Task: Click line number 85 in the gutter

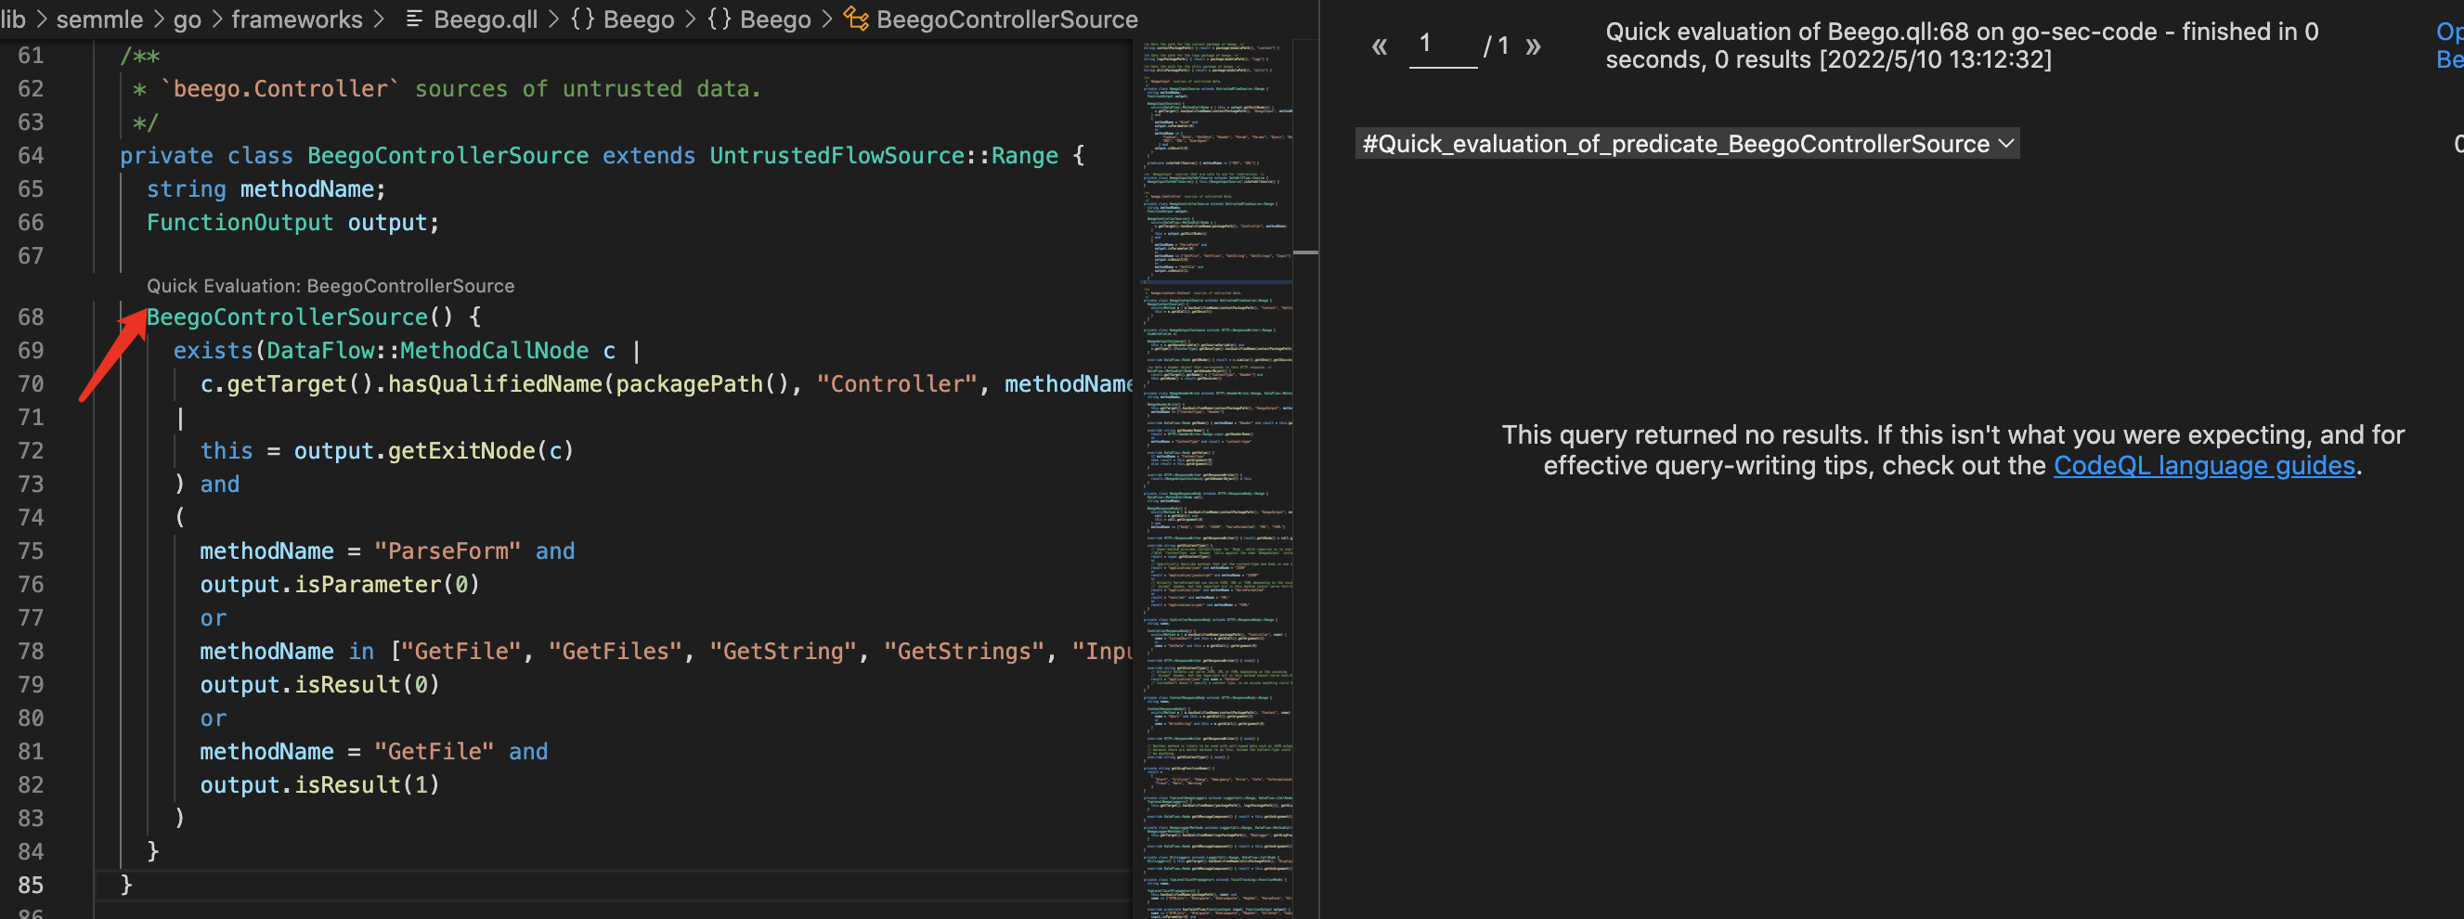Action: (31, 885)
